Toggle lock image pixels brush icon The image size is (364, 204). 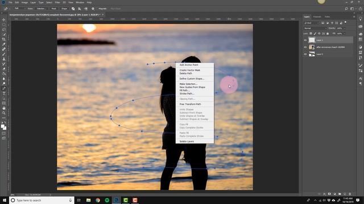pyautogui.click(x=315, y=33)
